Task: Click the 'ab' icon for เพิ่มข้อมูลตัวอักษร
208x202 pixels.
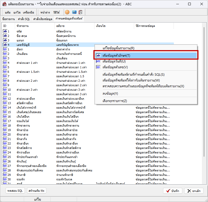Action: click(x=98, y=56)
